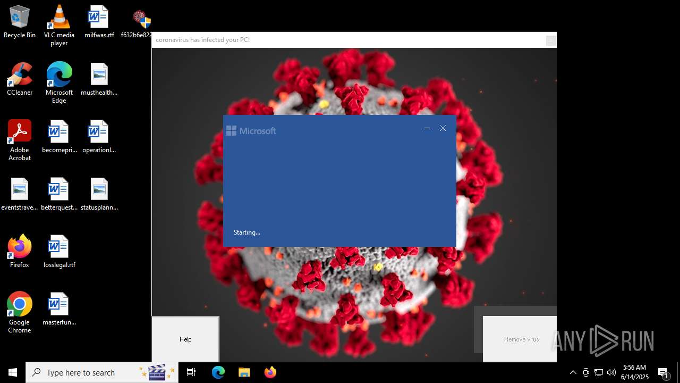Select statusplann image file

click(x=99, y=194)
